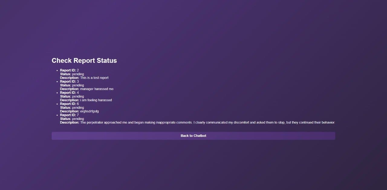Select description 'erghsdrfgsfg'
This screenshot has height=190, width=387.
pyautogui.click(x=89, y=111)
